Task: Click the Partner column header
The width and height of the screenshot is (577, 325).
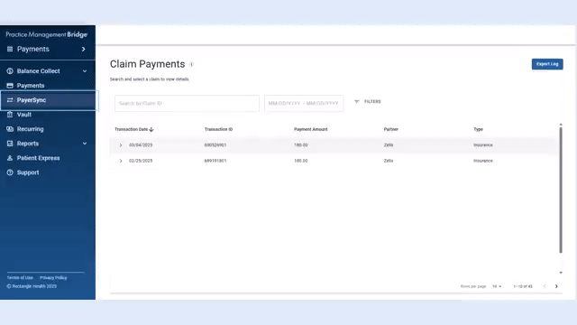Action: click(390, 129)
